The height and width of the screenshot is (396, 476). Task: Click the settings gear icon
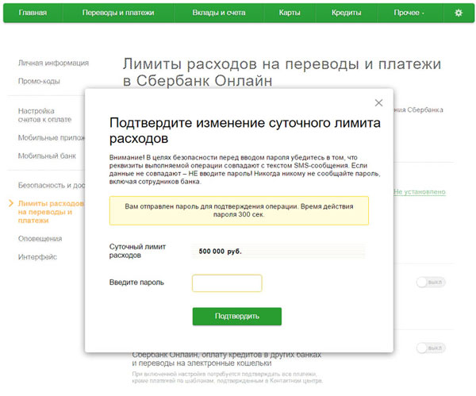458,13
